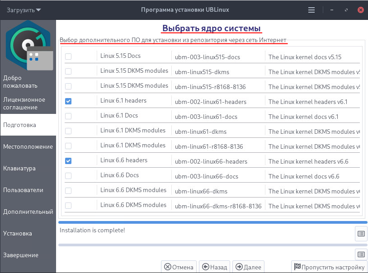Uncheck Linux 6.1 headers checkbox
The width and height of the screenshot is (368, 273).
point(68,101)
